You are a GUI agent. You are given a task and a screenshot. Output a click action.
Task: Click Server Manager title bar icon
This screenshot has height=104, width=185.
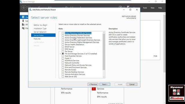[21, 2]
